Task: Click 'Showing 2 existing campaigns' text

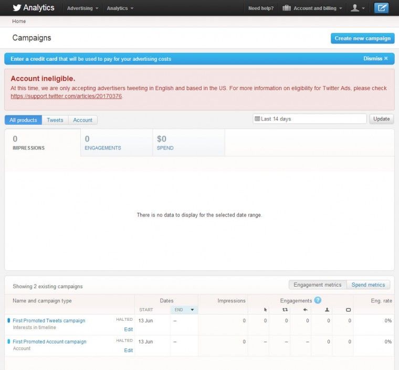Action: (48, 286)
